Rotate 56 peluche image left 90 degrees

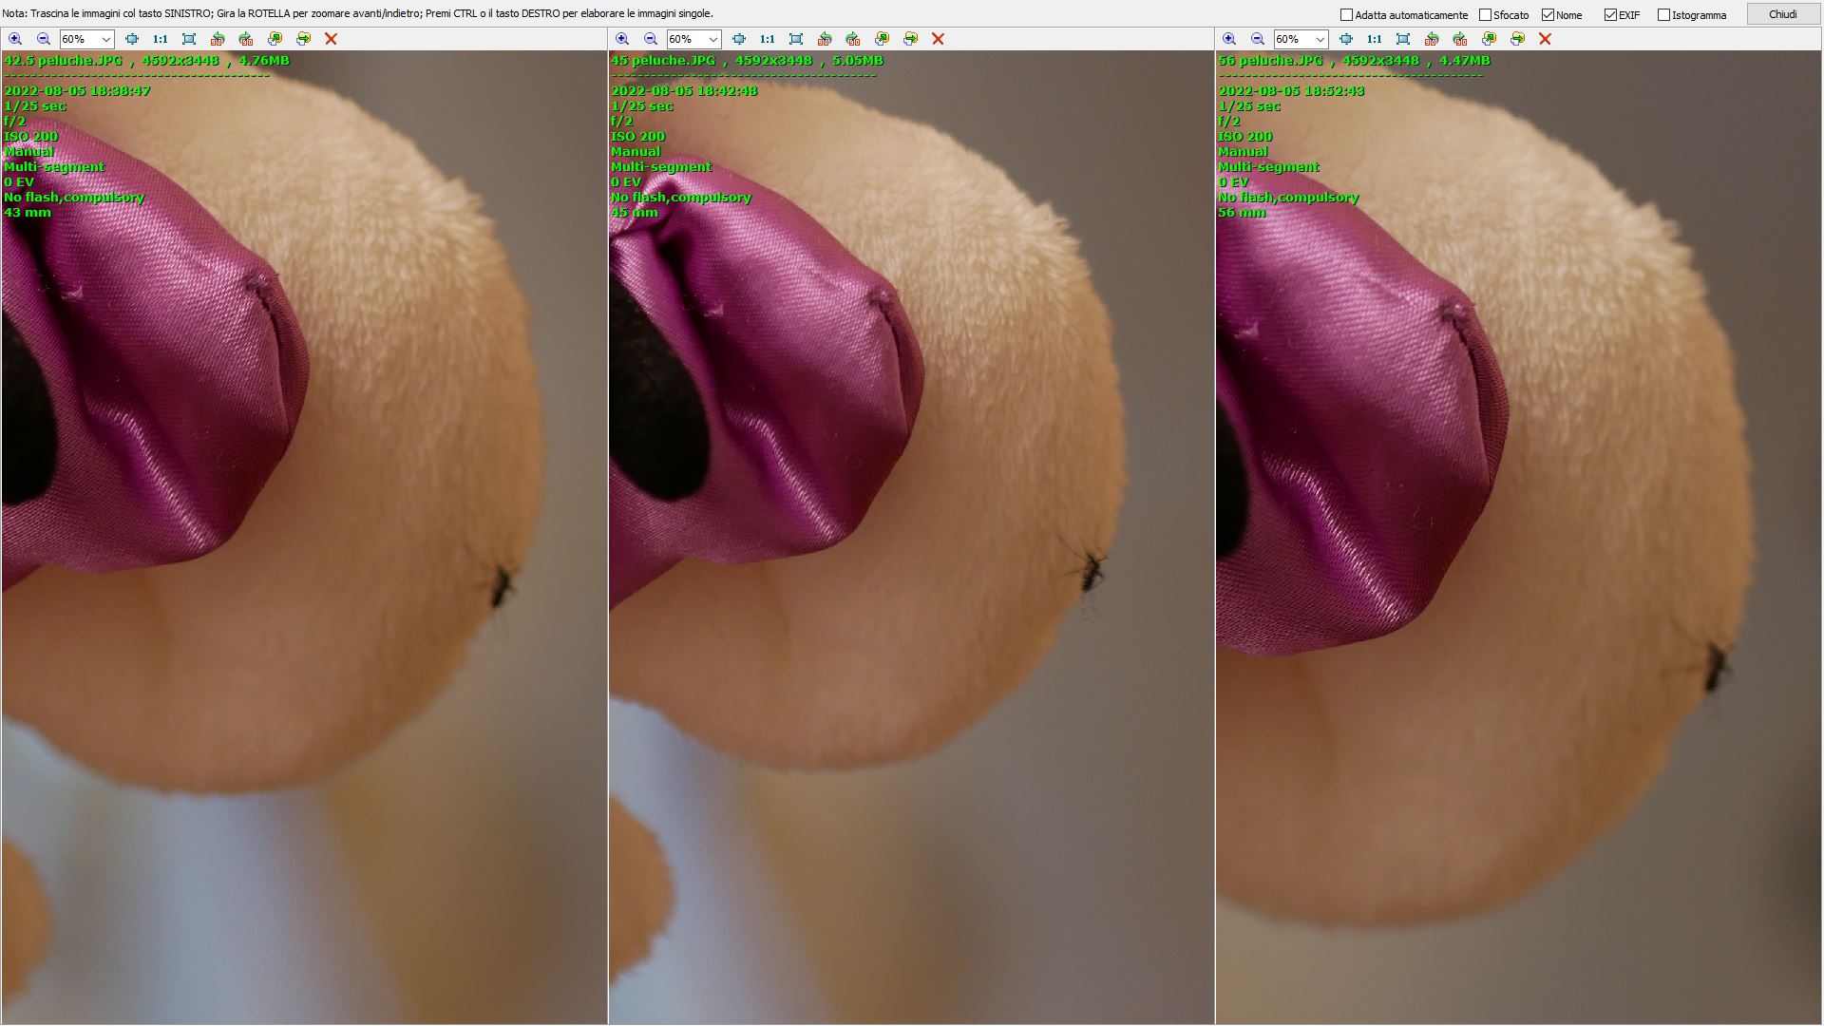coord(1432,39)
